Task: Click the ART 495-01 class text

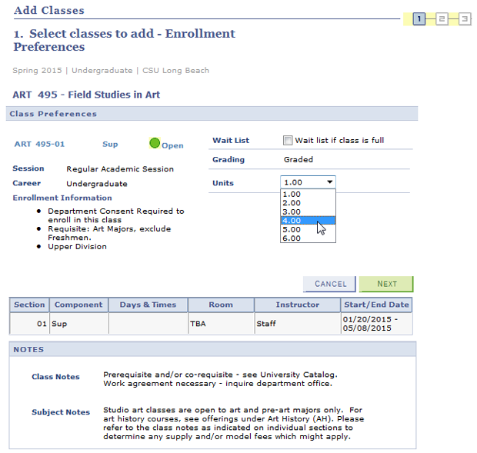Action: [39, 144]
